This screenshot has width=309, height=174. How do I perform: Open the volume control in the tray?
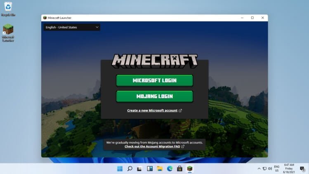(270, 169)
